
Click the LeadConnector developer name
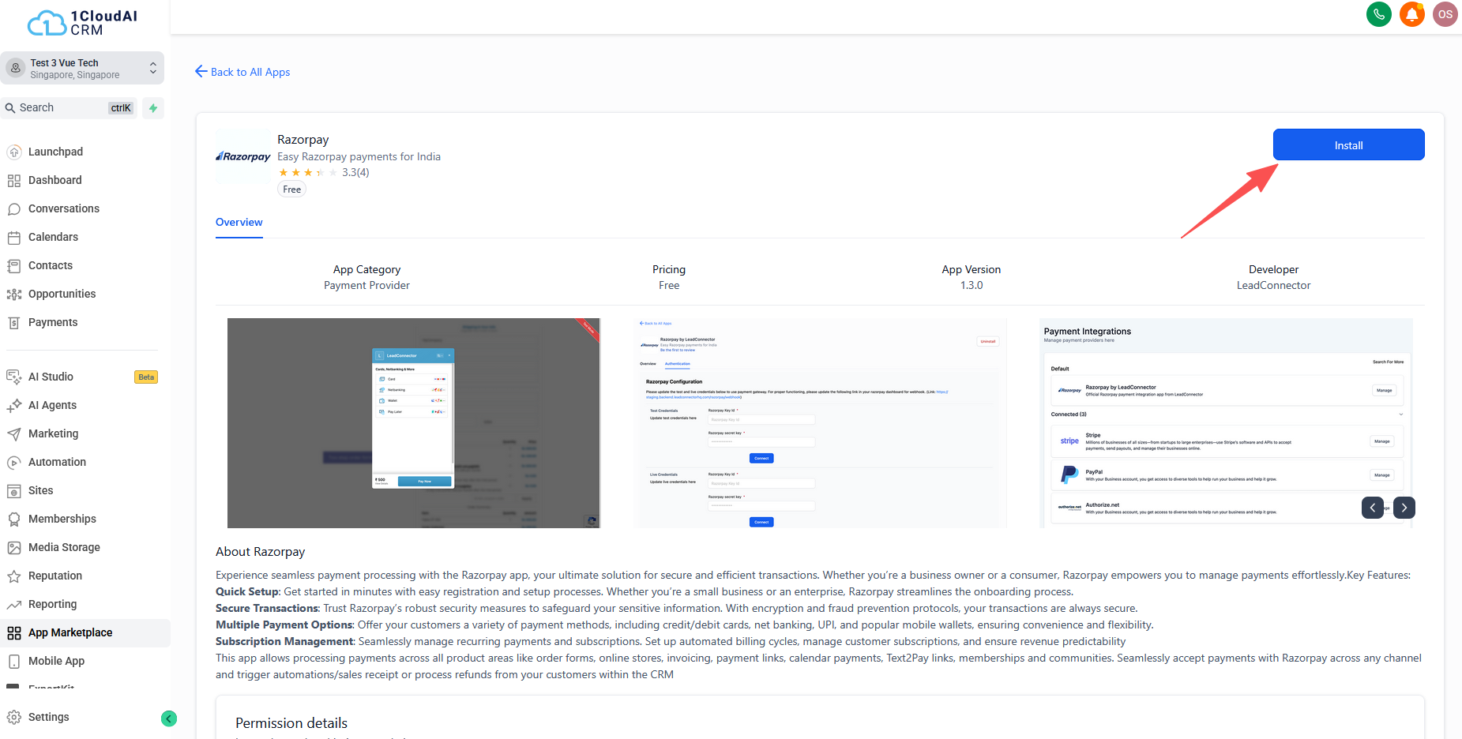pos(1273,286)
